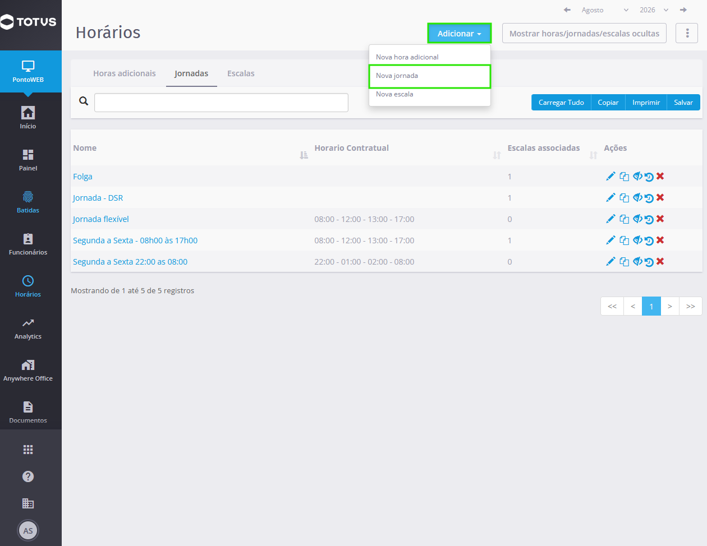Go to previous page with single arrow

[x=633, y=306]
